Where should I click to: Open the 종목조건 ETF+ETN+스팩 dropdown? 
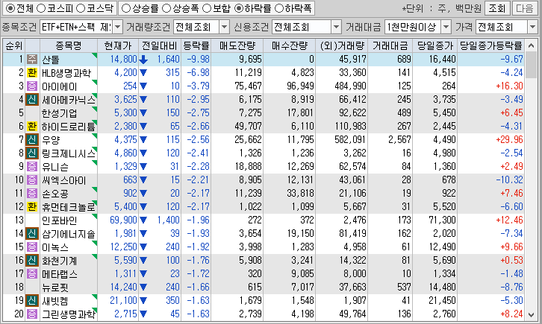point(117,27)
